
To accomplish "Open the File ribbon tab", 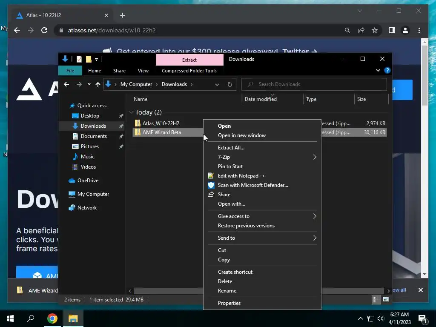I will click(70, 71).
